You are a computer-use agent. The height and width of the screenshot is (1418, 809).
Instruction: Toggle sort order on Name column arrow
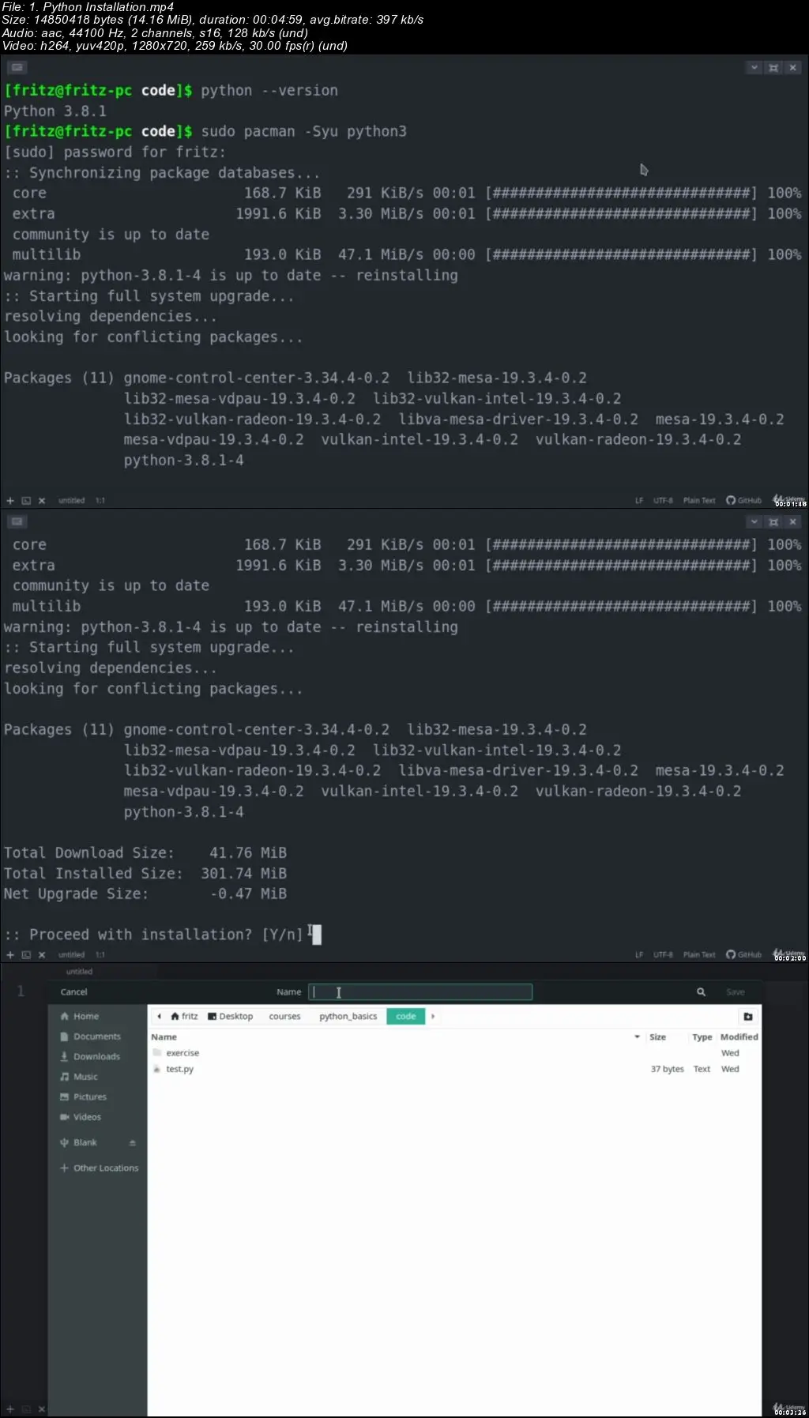[x=637, y=1037]
